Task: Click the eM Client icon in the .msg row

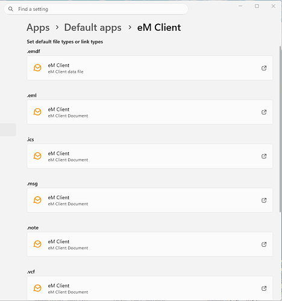Action: click(37, 200)
